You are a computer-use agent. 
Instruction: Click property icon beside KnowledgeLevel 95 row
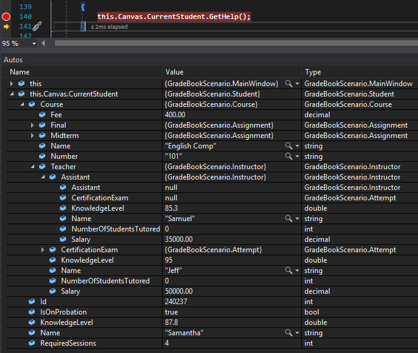[x=53, y=260]
